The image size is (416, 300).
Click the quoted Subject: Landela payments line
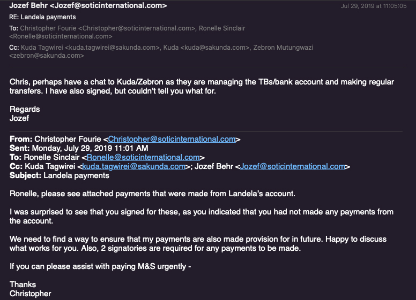point(60,175)
